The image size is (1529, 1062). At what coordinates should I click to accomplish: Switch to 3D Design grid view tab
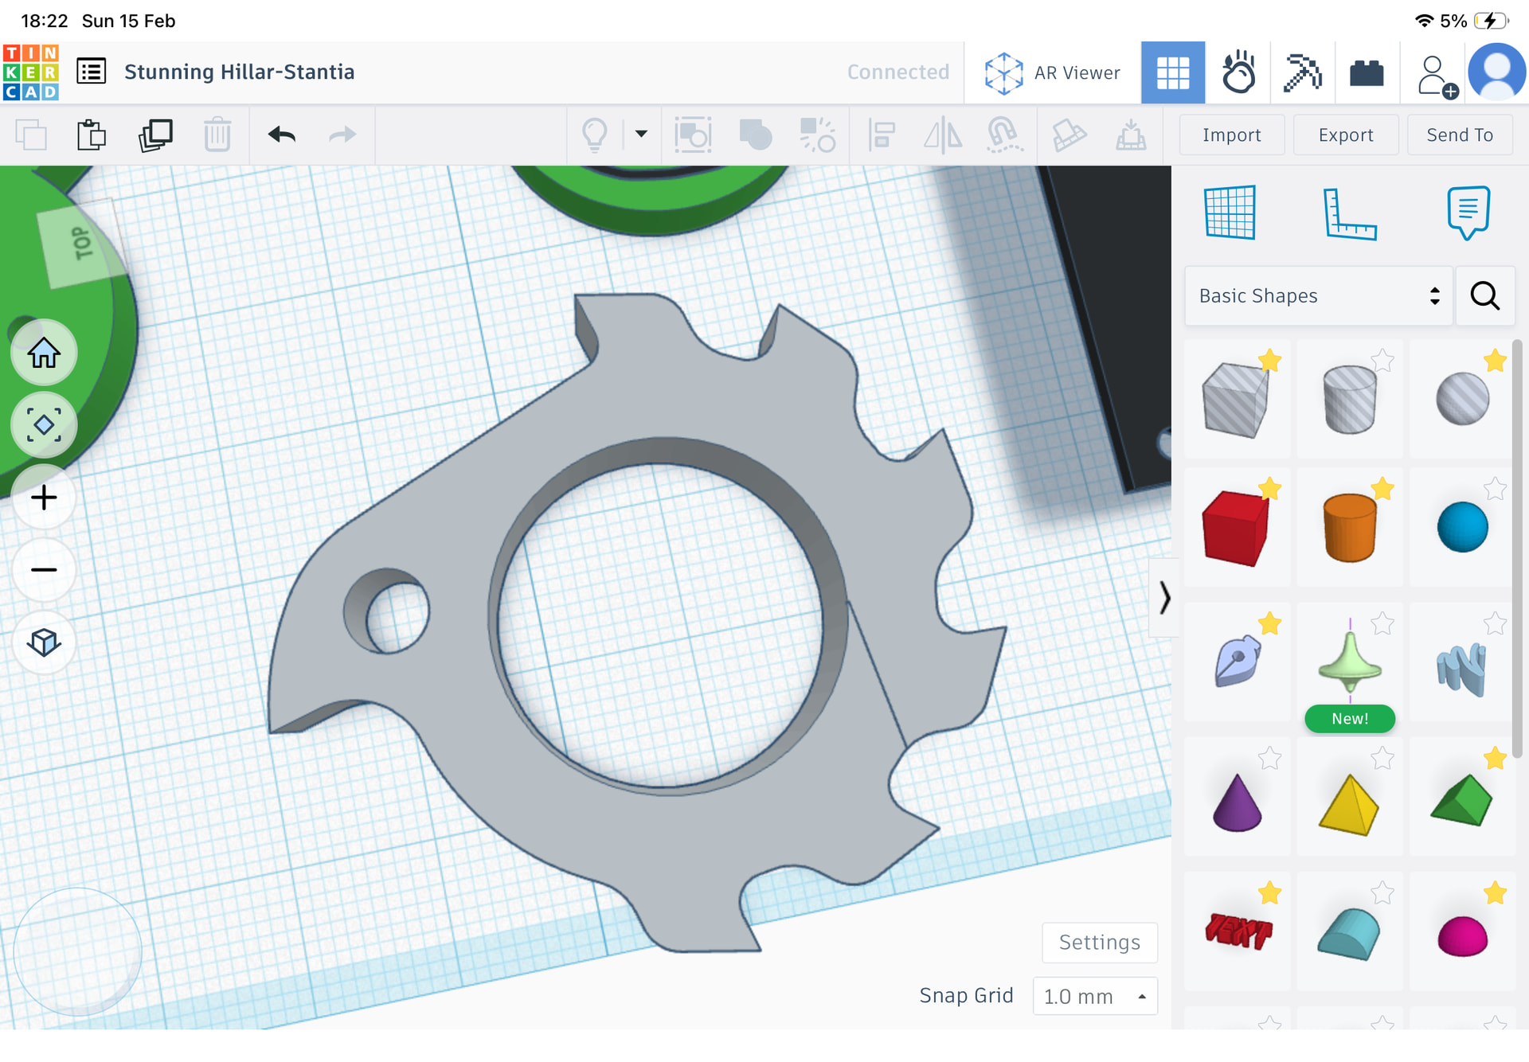point(1172,72)
